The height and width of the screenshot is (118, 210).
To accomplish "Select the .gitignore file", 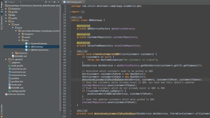I will 16,63.
